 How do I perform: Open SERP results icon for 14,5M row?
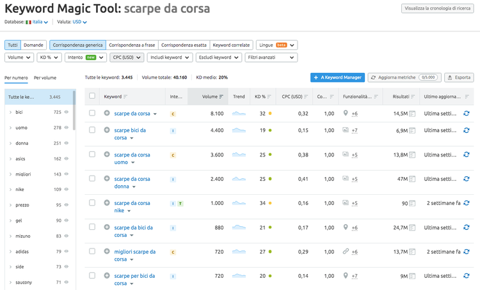pos(412,114)
